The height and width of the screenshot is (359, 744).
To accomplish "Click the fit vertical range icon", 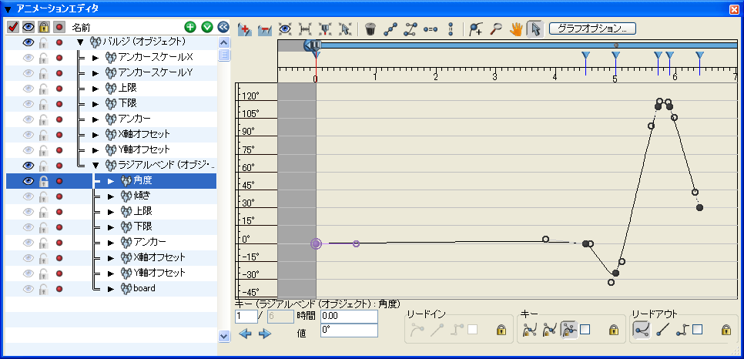I will [325, 29].
